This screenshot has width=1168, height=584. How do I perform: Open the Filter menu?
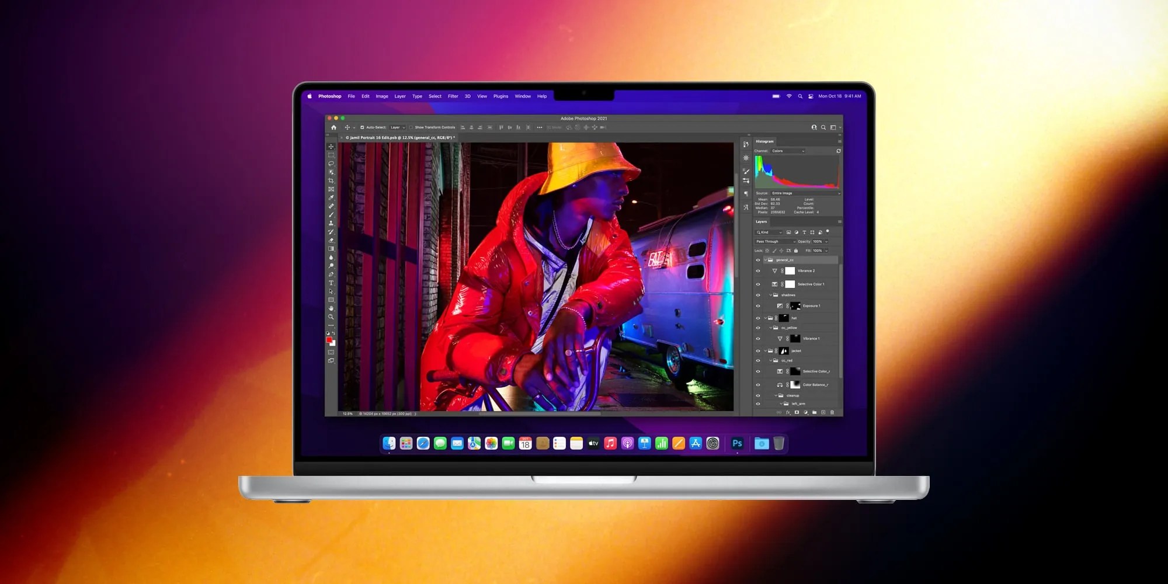[453, 96]
